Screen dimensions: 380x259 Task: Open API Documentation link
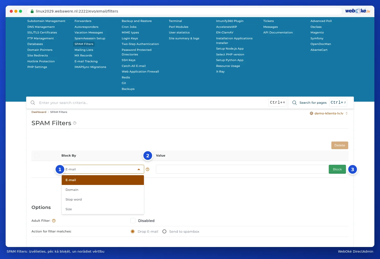[278, 32]
